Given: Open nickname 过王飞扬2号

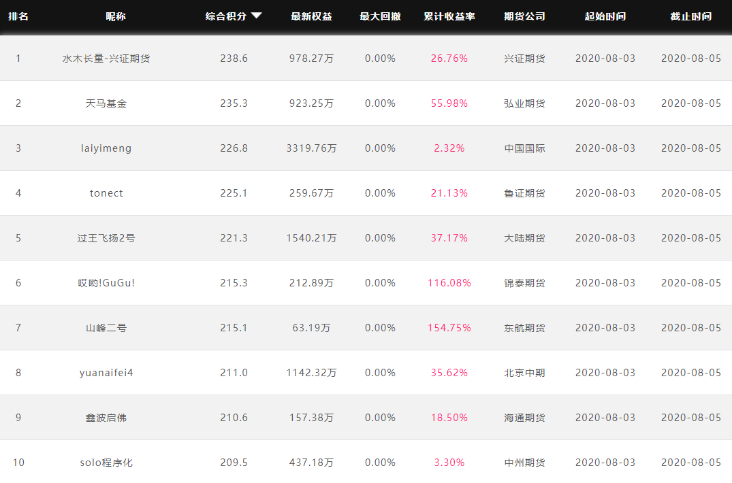Looking at the screenshot, I should [x=106, y=238].
